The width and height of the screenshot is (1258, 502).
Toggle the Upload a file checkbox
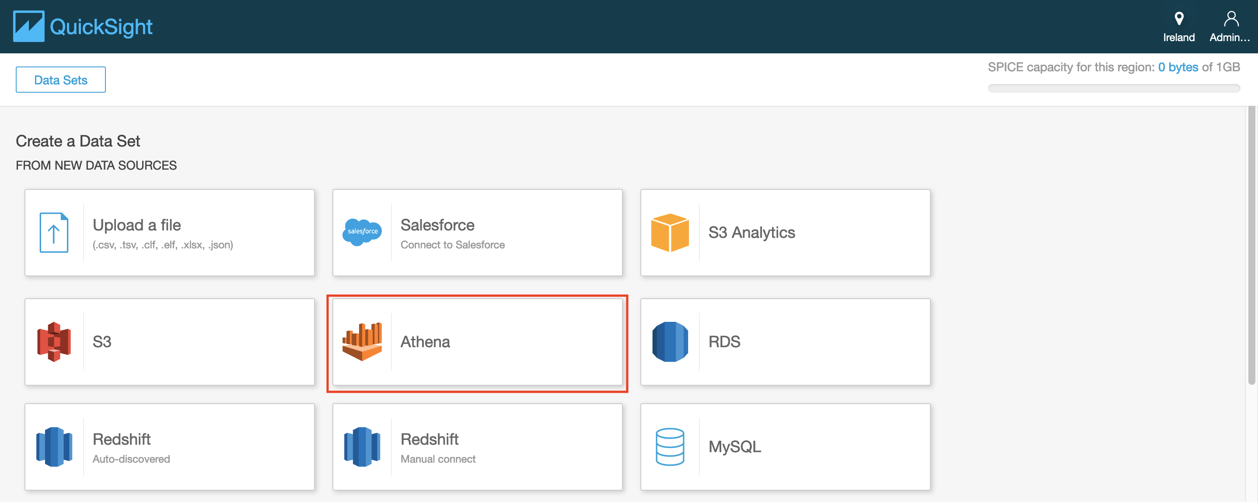(x=168, y=233)
